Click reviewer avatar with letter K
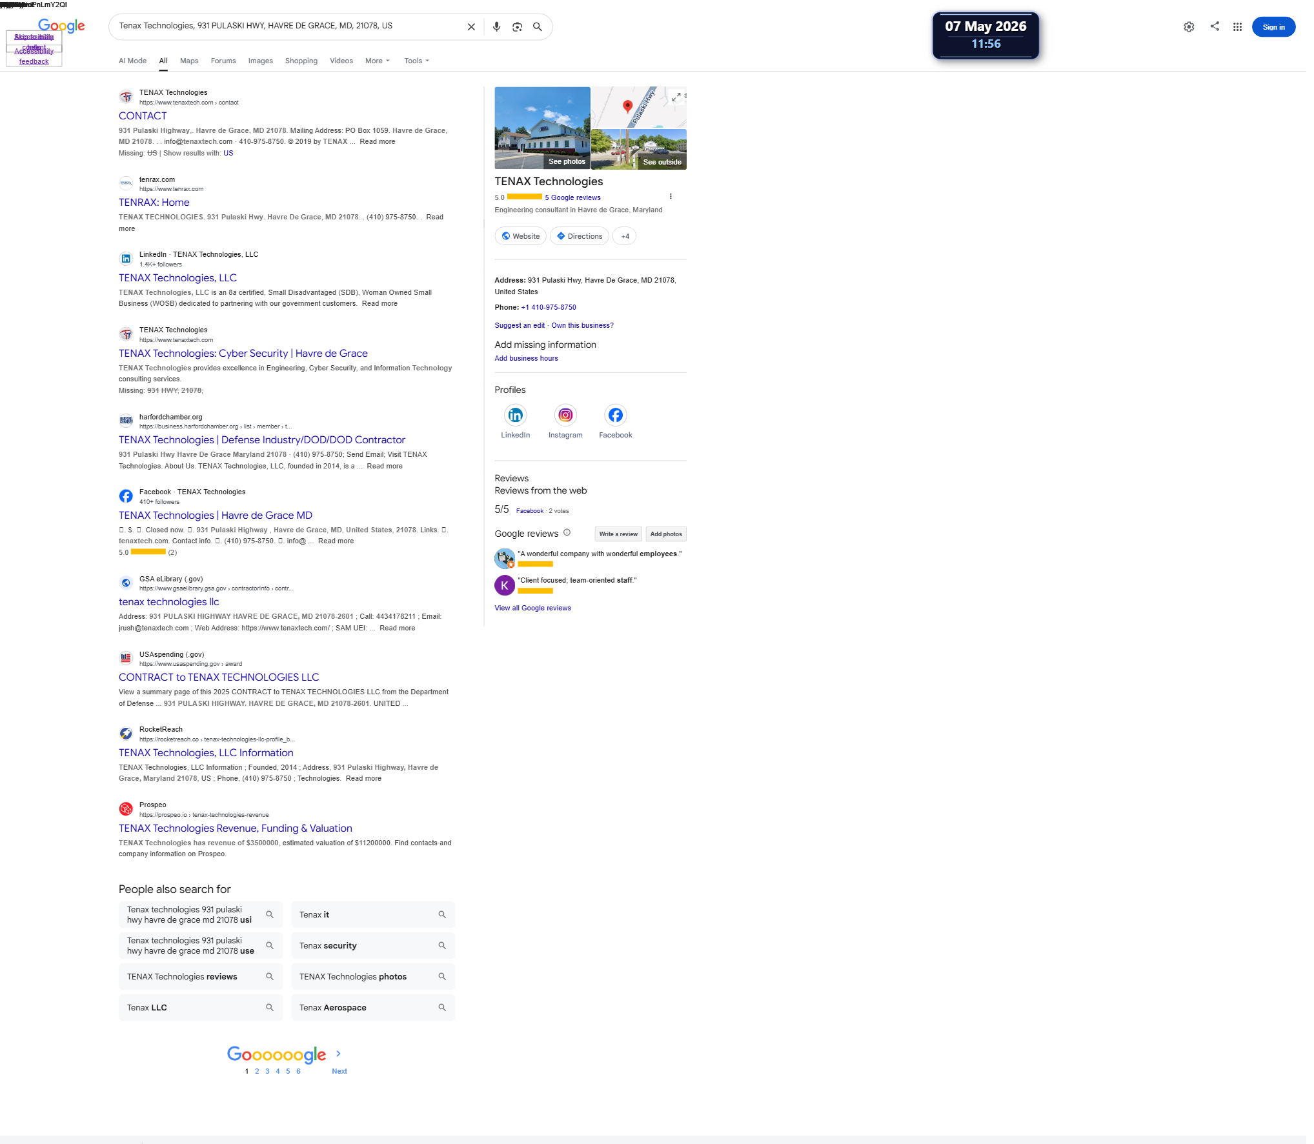 click(505, 585)
